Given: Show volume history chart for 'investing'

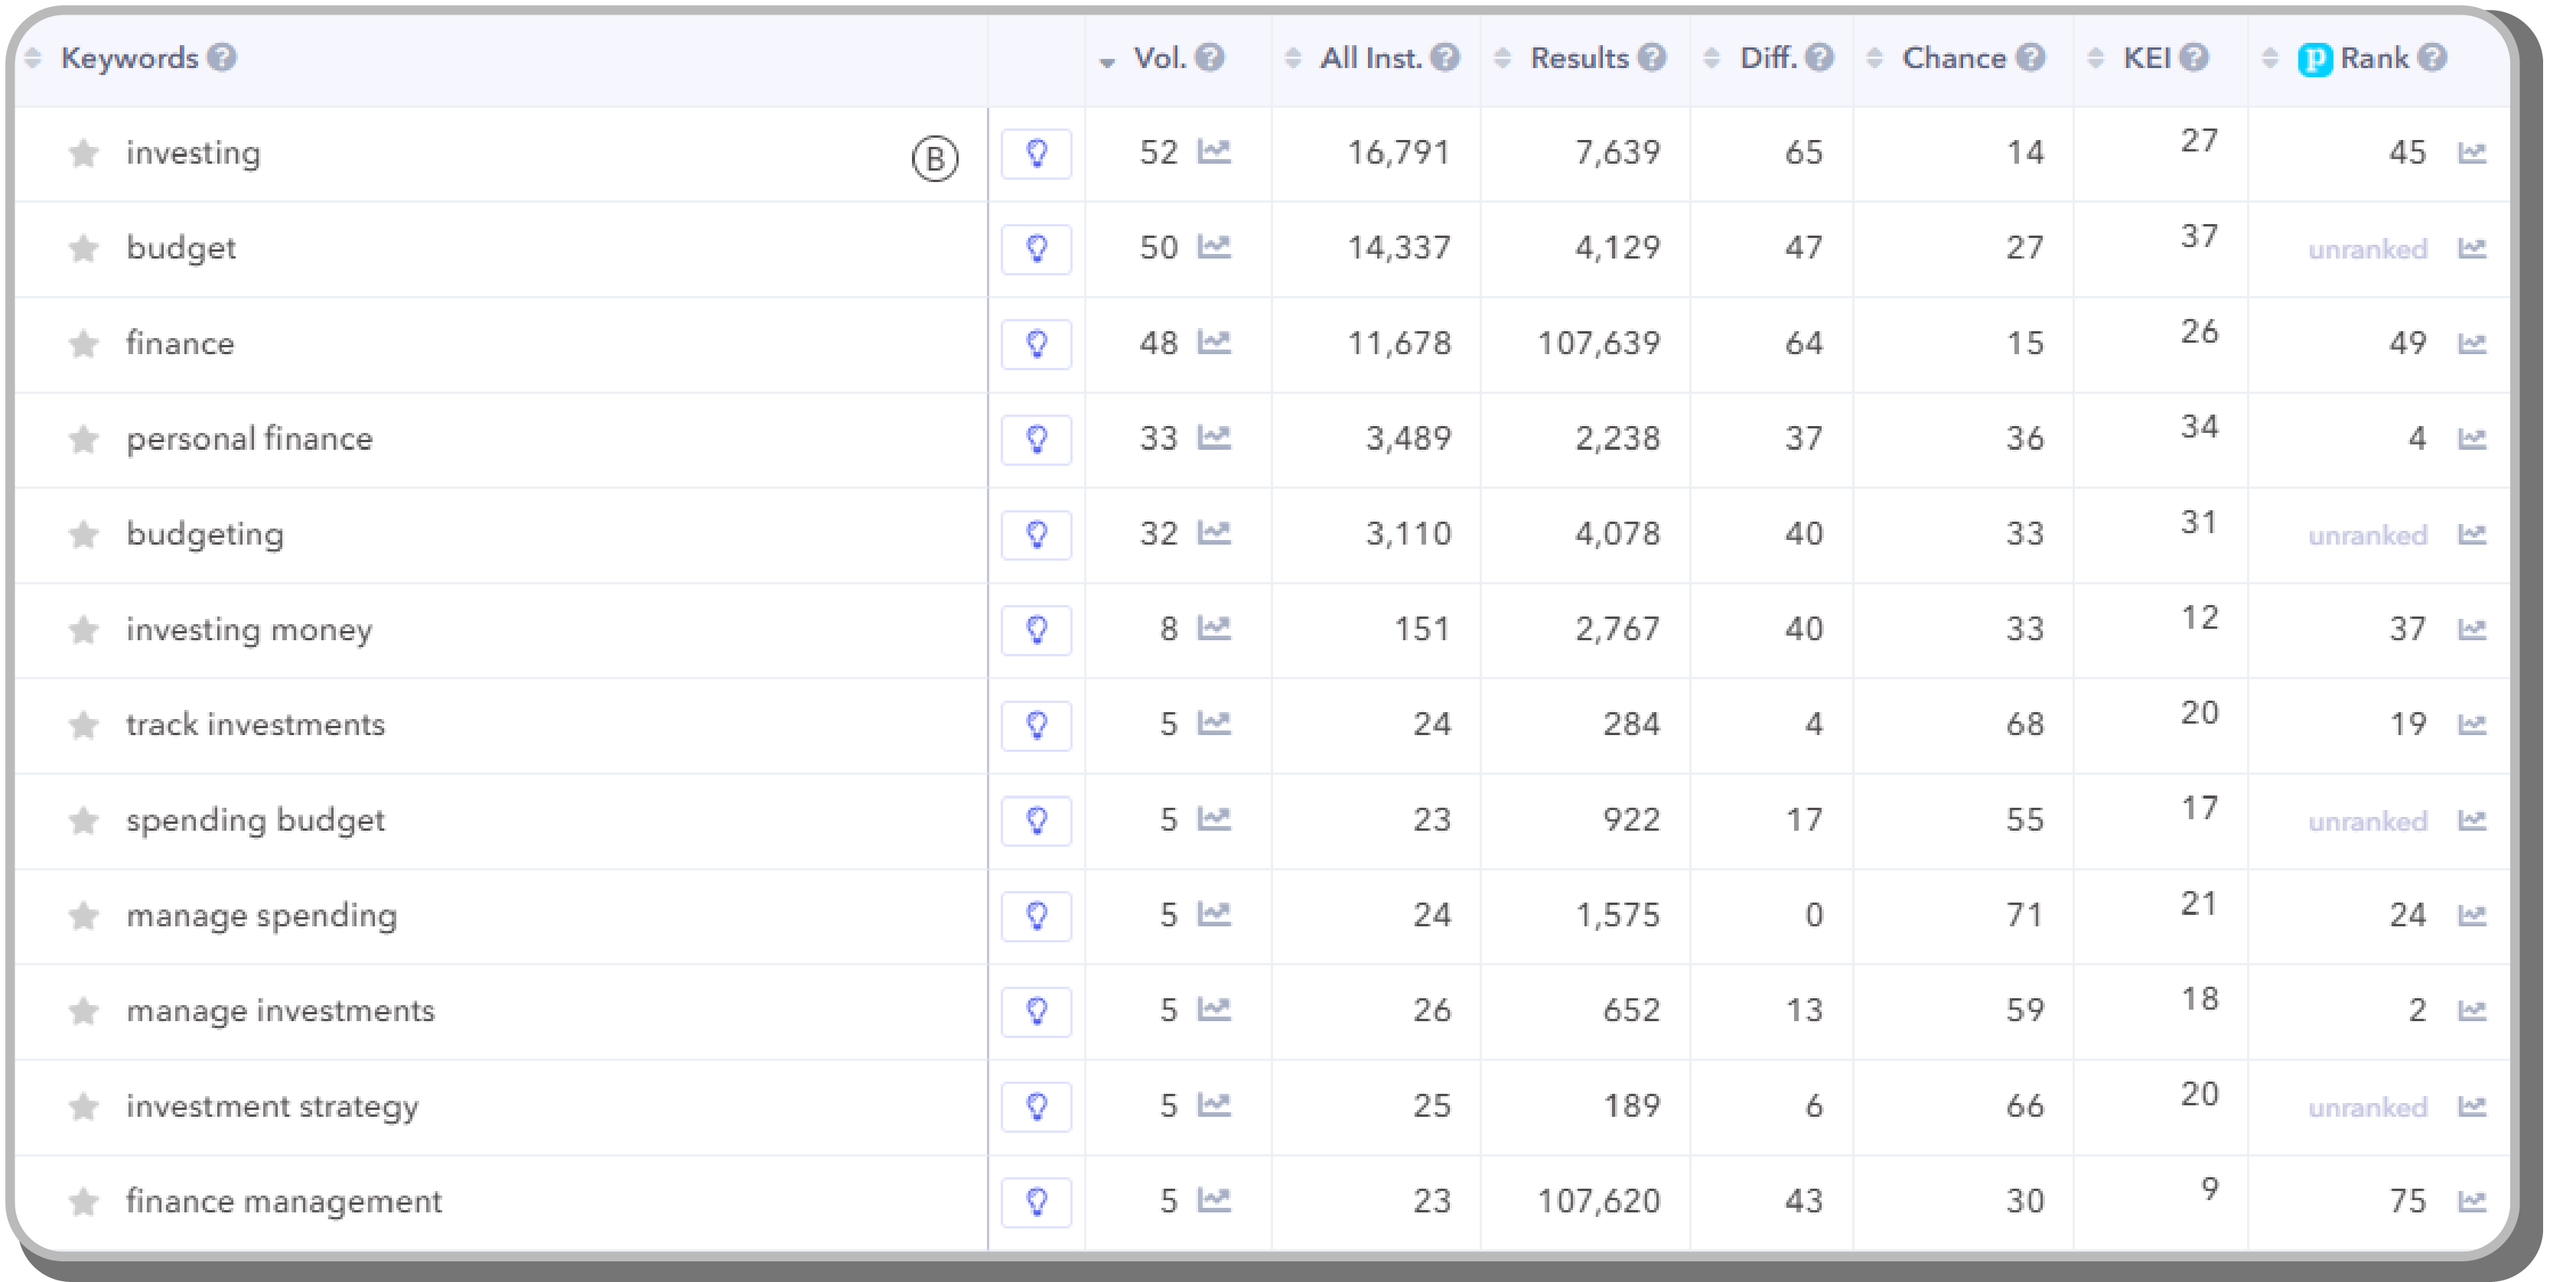Looking at the screenshot, I should (1214, 152).
